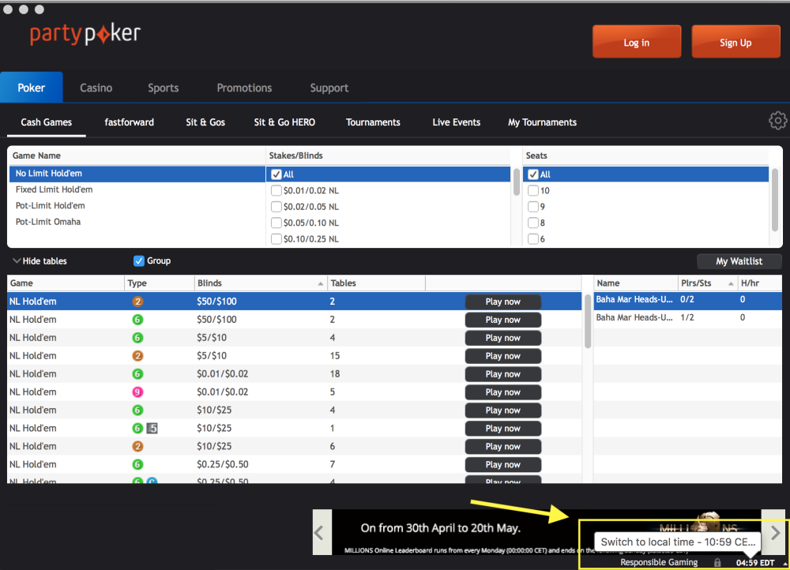Click Play now on the $10/$25 six-table row

click(x=502, y=447)
